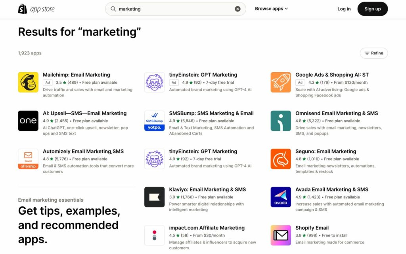Open Mailchimp: Email Marketing title link
Screen dimensions: 406x254
click(77, 75)
